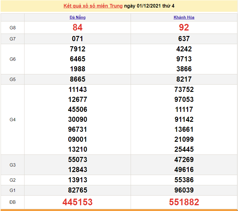238x211 pixels.
Task: Click the G6 number 7912
Action: click(77, 49)
